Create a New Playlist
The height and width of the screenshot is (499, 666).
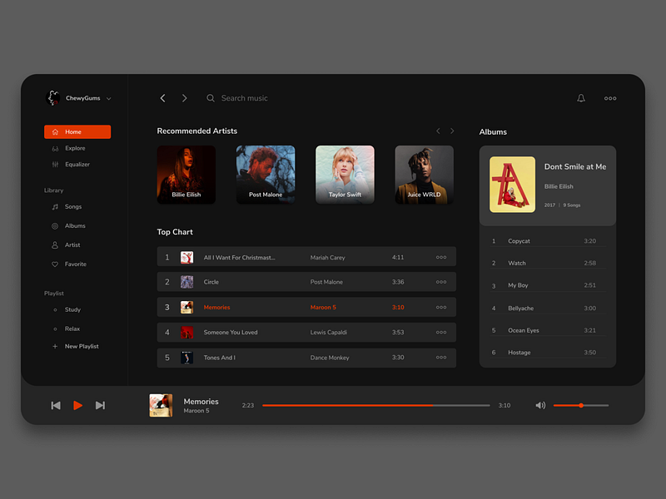tap(80, 346)
